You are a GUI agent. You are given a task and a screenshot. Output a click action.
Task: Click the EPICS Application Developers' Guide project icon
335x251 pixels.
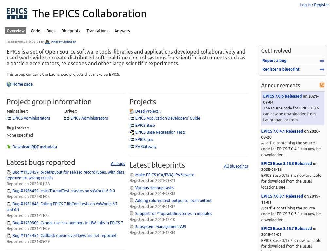point(132,118)
